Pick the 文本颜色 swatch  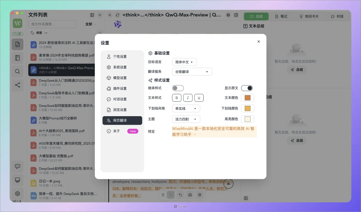pyautogui.click(x=248, y=98)
